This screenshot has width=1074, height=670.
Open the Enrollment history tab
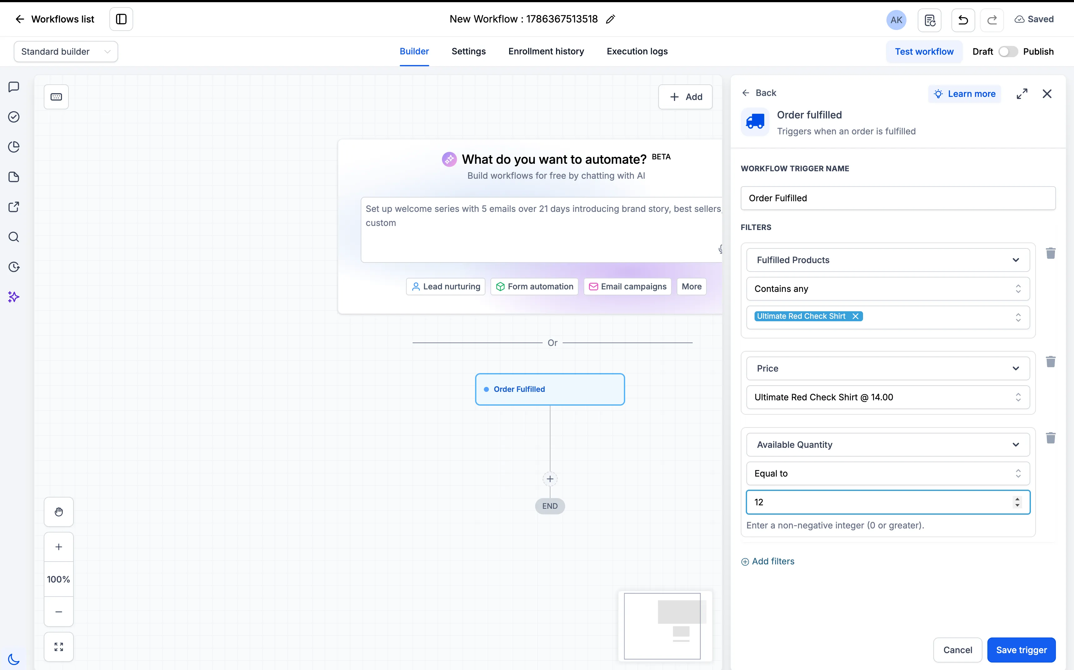(546, 51)
